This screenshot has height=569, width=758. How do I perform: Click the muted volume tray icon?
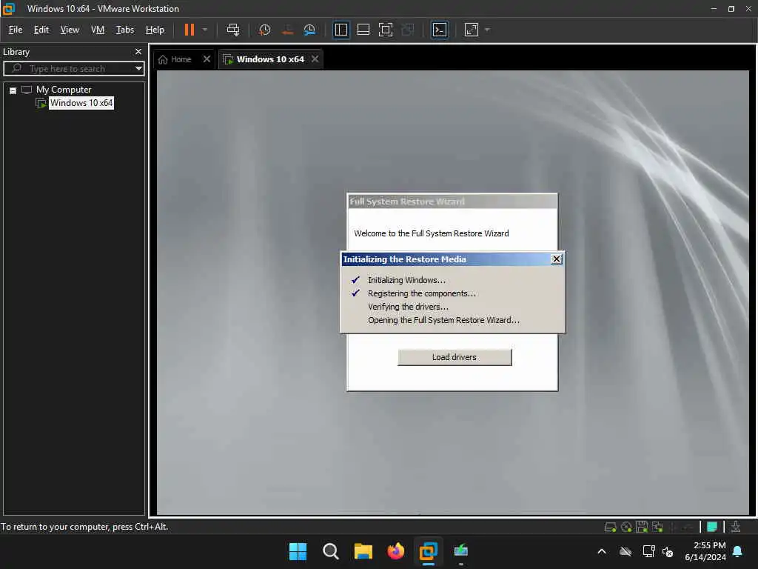(668, 551)
